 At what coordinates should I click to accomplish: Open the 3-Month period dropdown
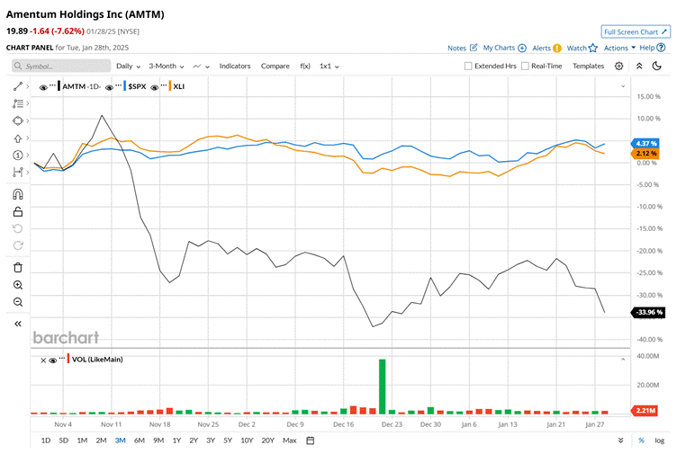(167, 66)
